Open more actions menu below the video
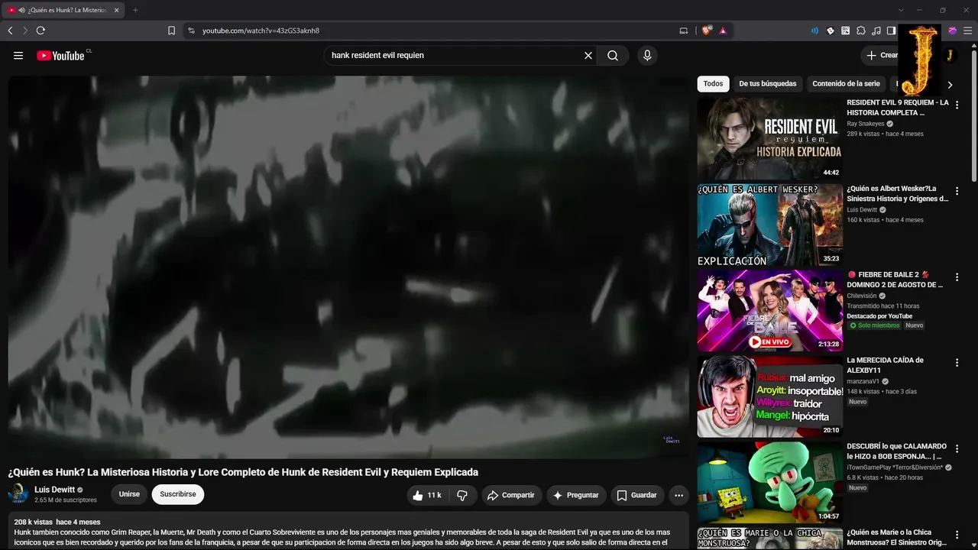Image resolution: width=978 pixels, height=550 pixels. pyautogui.click(x=678, y=495)
